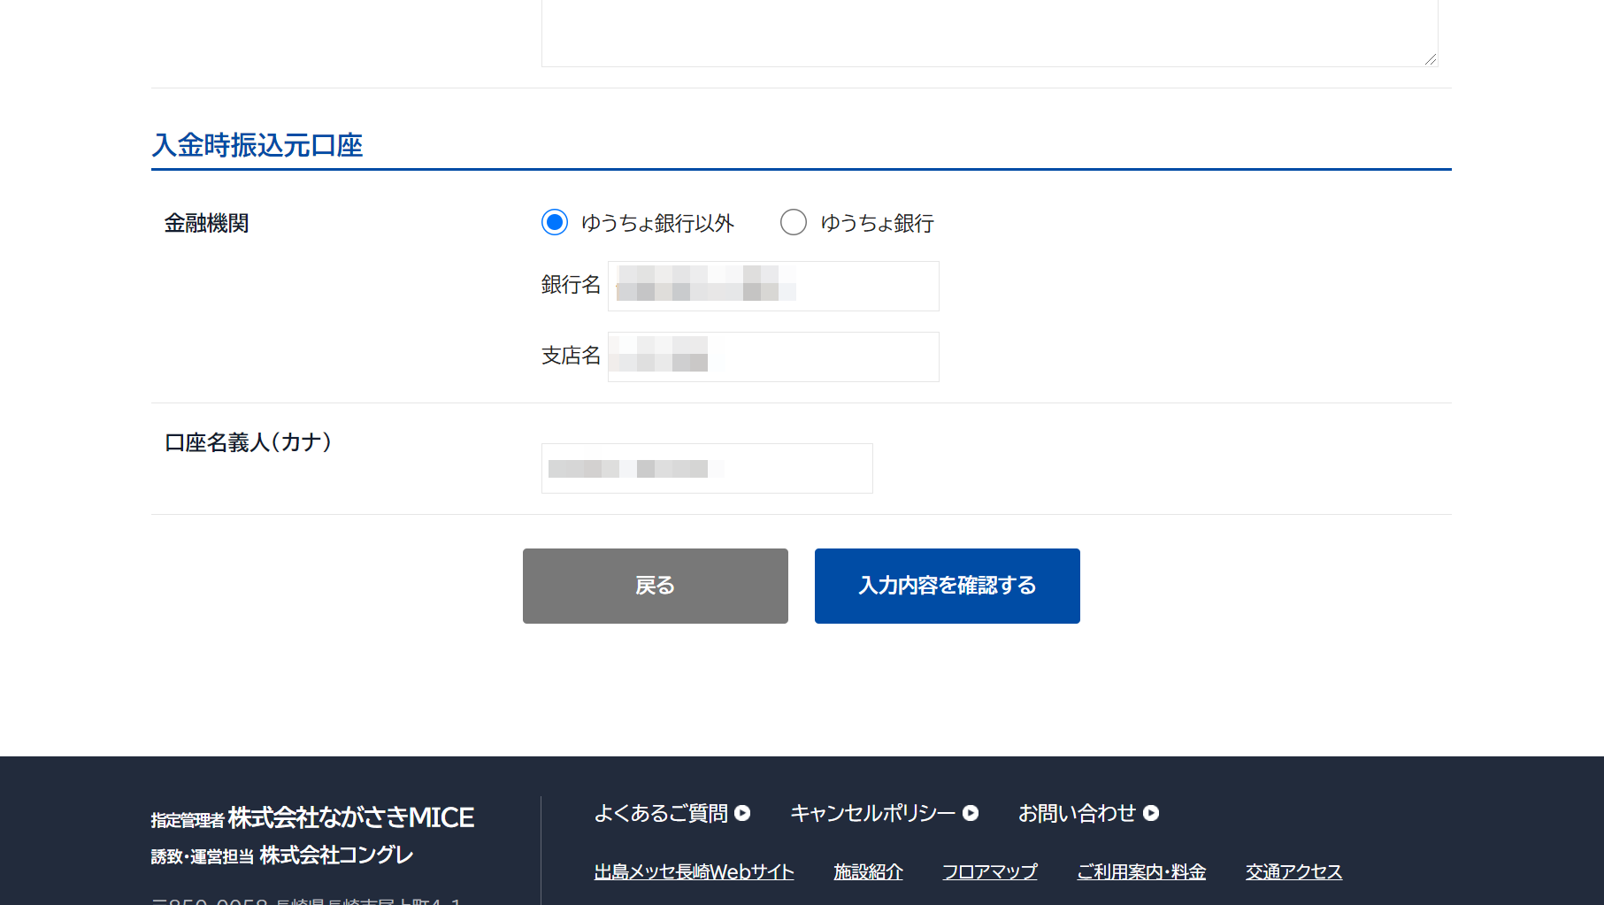The image size is (1604, 905).
Task: Click the arrow icon beside お問い合わせ
Action: [x=1151, y=813]
